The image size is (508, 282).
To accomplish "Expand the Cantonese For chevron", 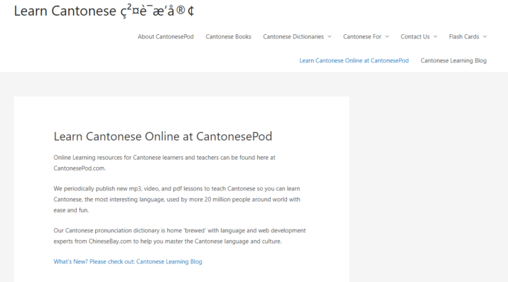I will (387, 37).
